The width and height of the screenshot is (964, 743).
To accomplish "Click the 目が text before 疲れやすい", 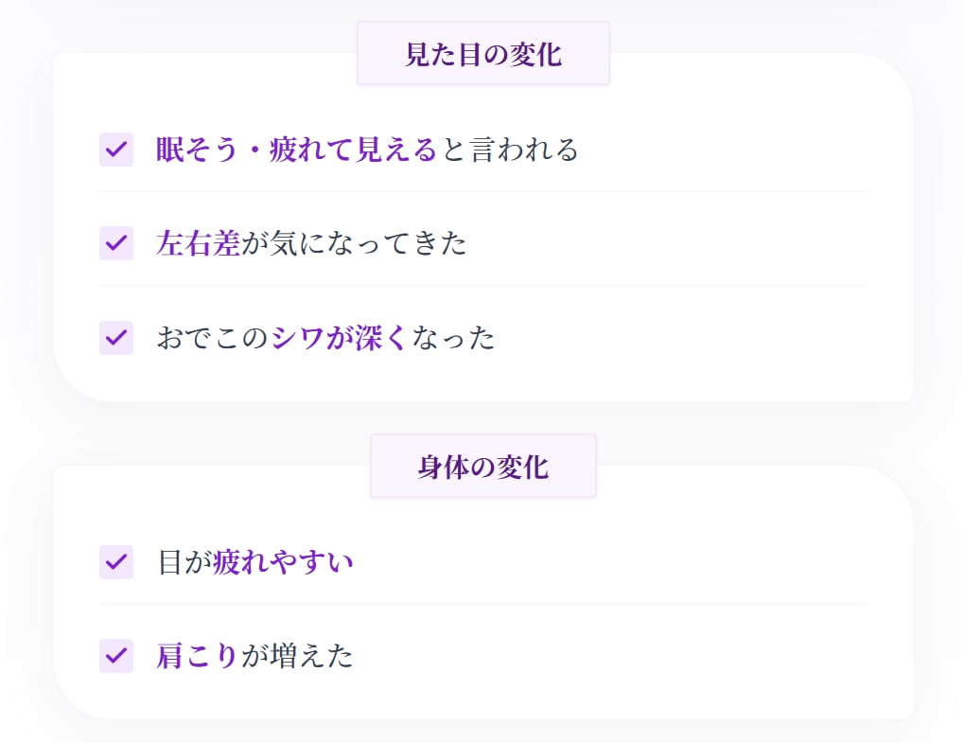I will (184, 561).
